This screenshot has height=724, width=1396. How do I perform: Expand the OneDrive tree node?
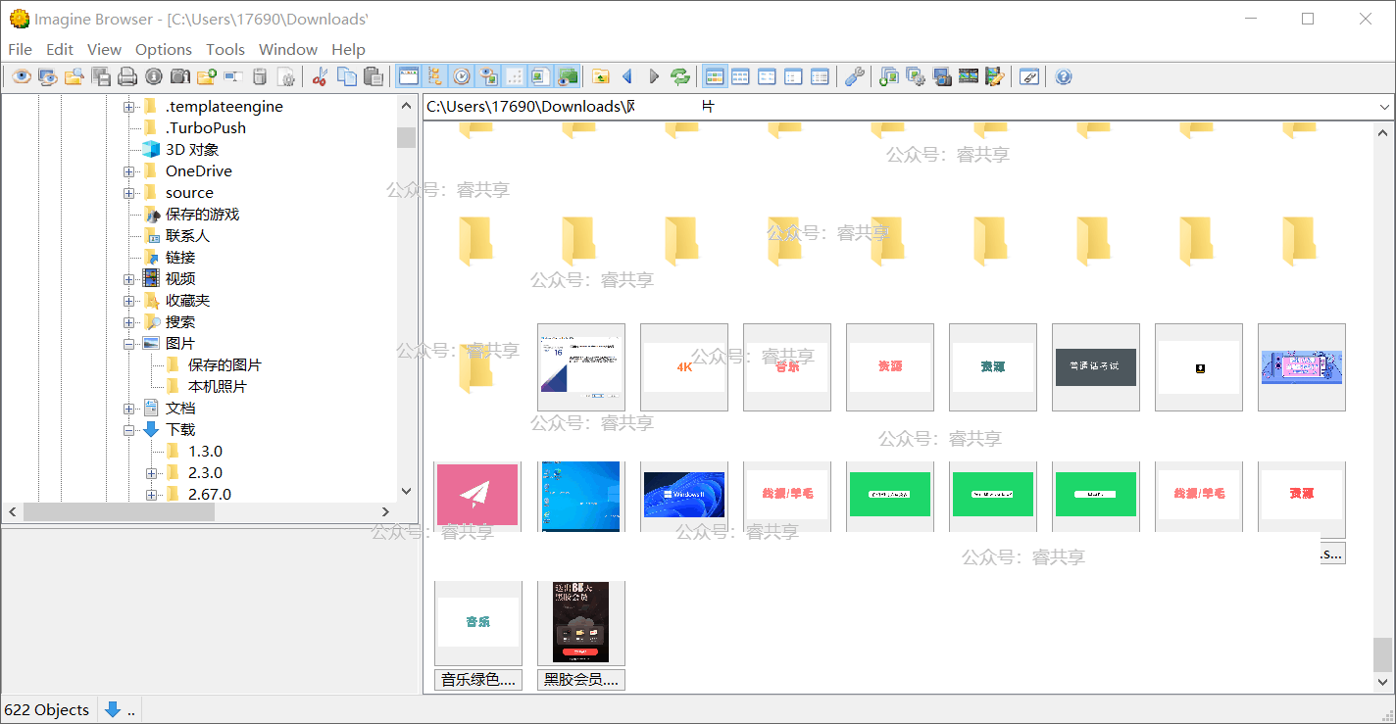click(x=128, y=171)
